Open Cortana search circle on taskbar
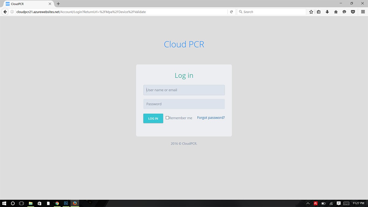The height and width of the screenshot is (207, 368). [13, 203]
